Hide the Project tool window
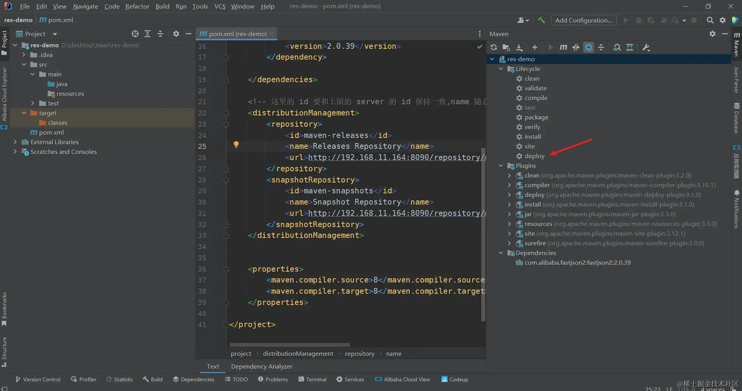The image size is (742, 391). 189,34
